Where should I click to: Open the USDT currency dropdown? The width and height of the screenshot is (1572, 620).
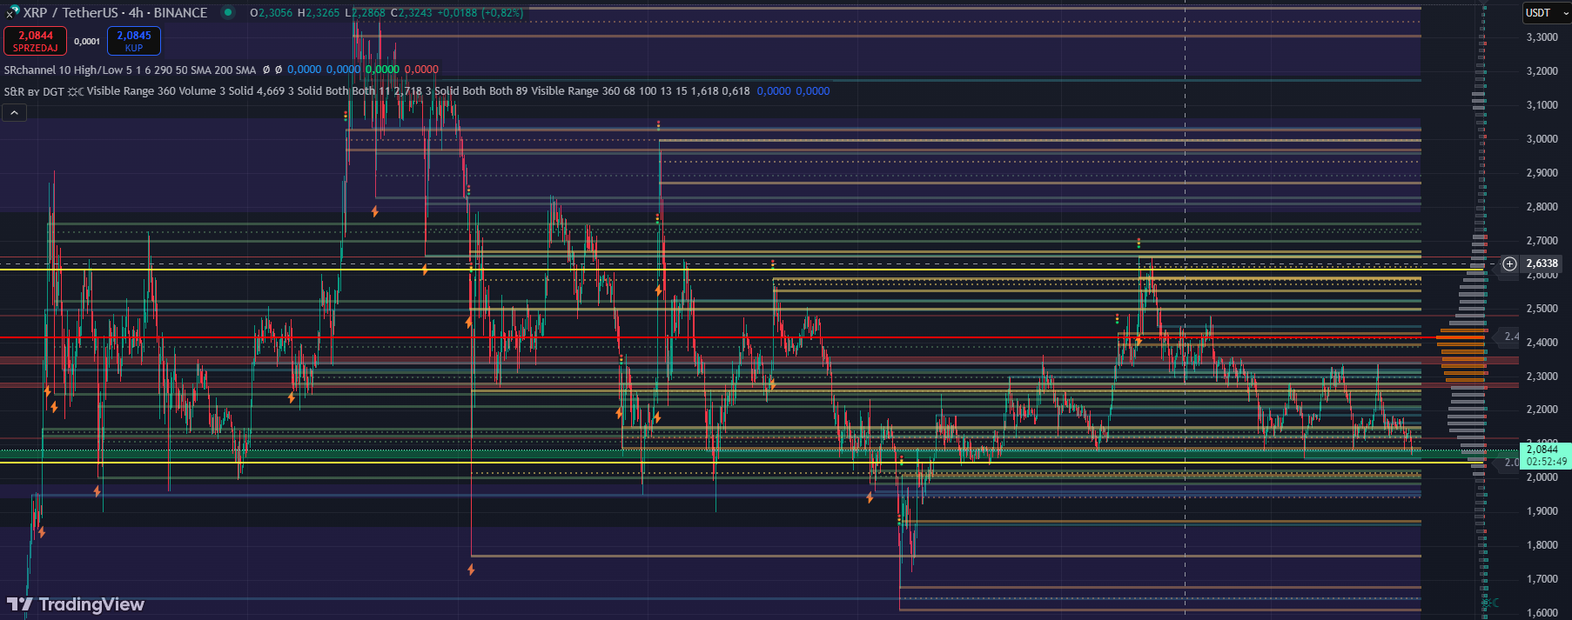click(x=1546, y=13)
